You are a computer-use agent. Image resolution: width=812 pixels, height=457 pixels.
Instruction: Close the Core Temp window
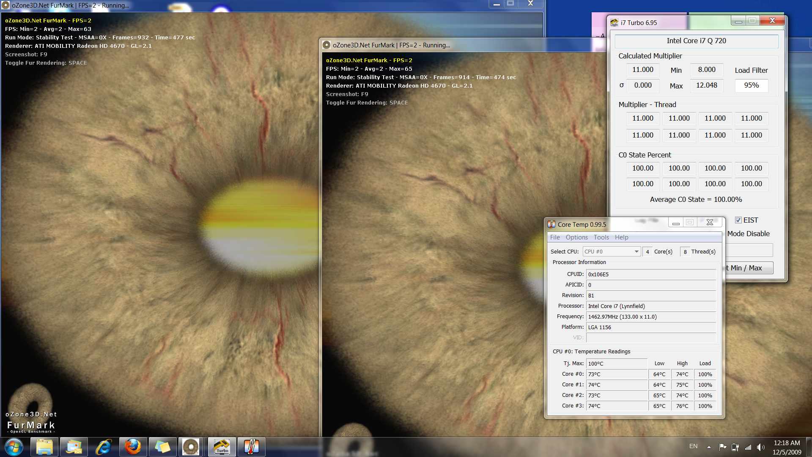[x=710, y=223]
